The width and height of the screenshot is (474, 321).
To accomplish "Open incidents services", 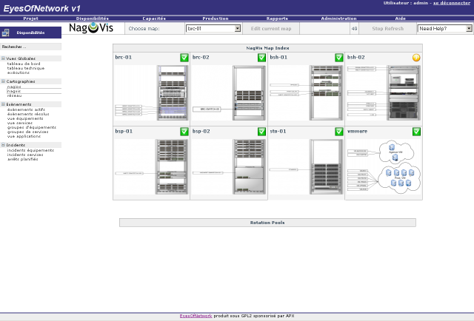I will click(25, 155).
